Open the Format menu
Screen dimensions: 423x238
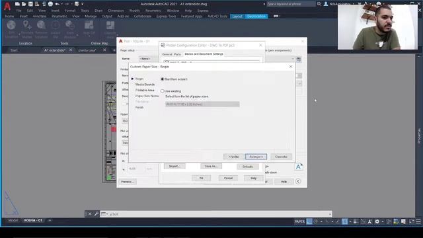(x=70, y=11)
